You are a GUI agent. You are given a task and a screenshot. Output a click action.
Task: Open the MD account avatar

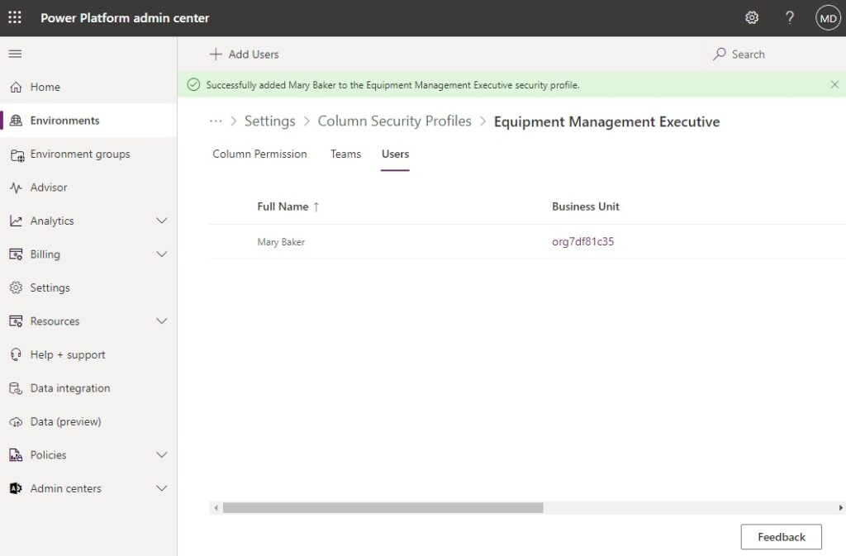(x=828, y=18)
